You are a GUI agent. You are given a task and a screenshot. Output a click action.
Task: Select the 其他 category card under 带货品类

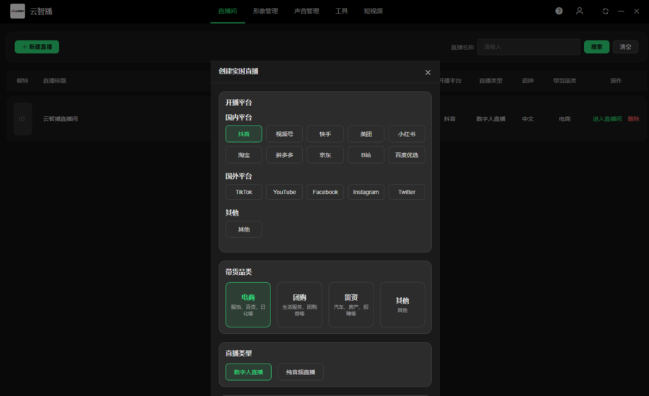[x=402, y=304]
